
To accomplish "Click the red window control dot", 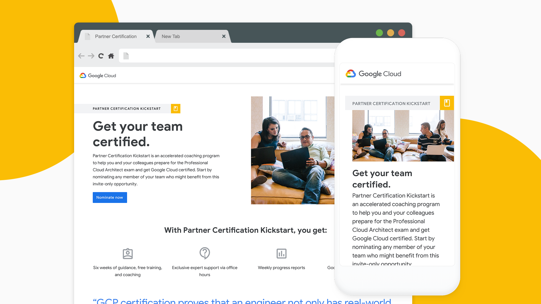I will click(402, 33).
